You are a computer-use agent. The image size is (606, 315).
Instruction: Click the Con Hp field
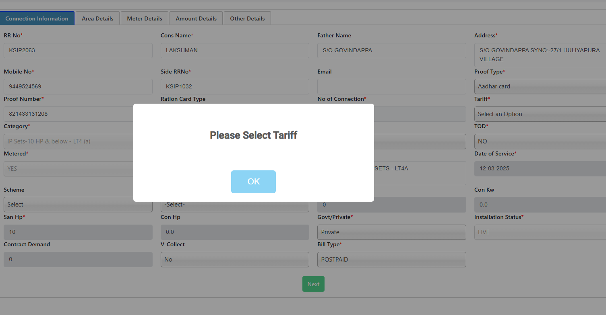tap(235, 232)
